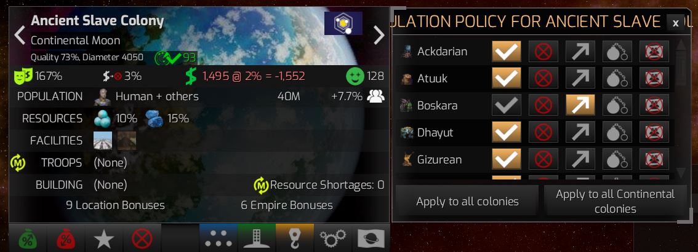Open the skyscraper facilities tab

(x=257, y=238)
